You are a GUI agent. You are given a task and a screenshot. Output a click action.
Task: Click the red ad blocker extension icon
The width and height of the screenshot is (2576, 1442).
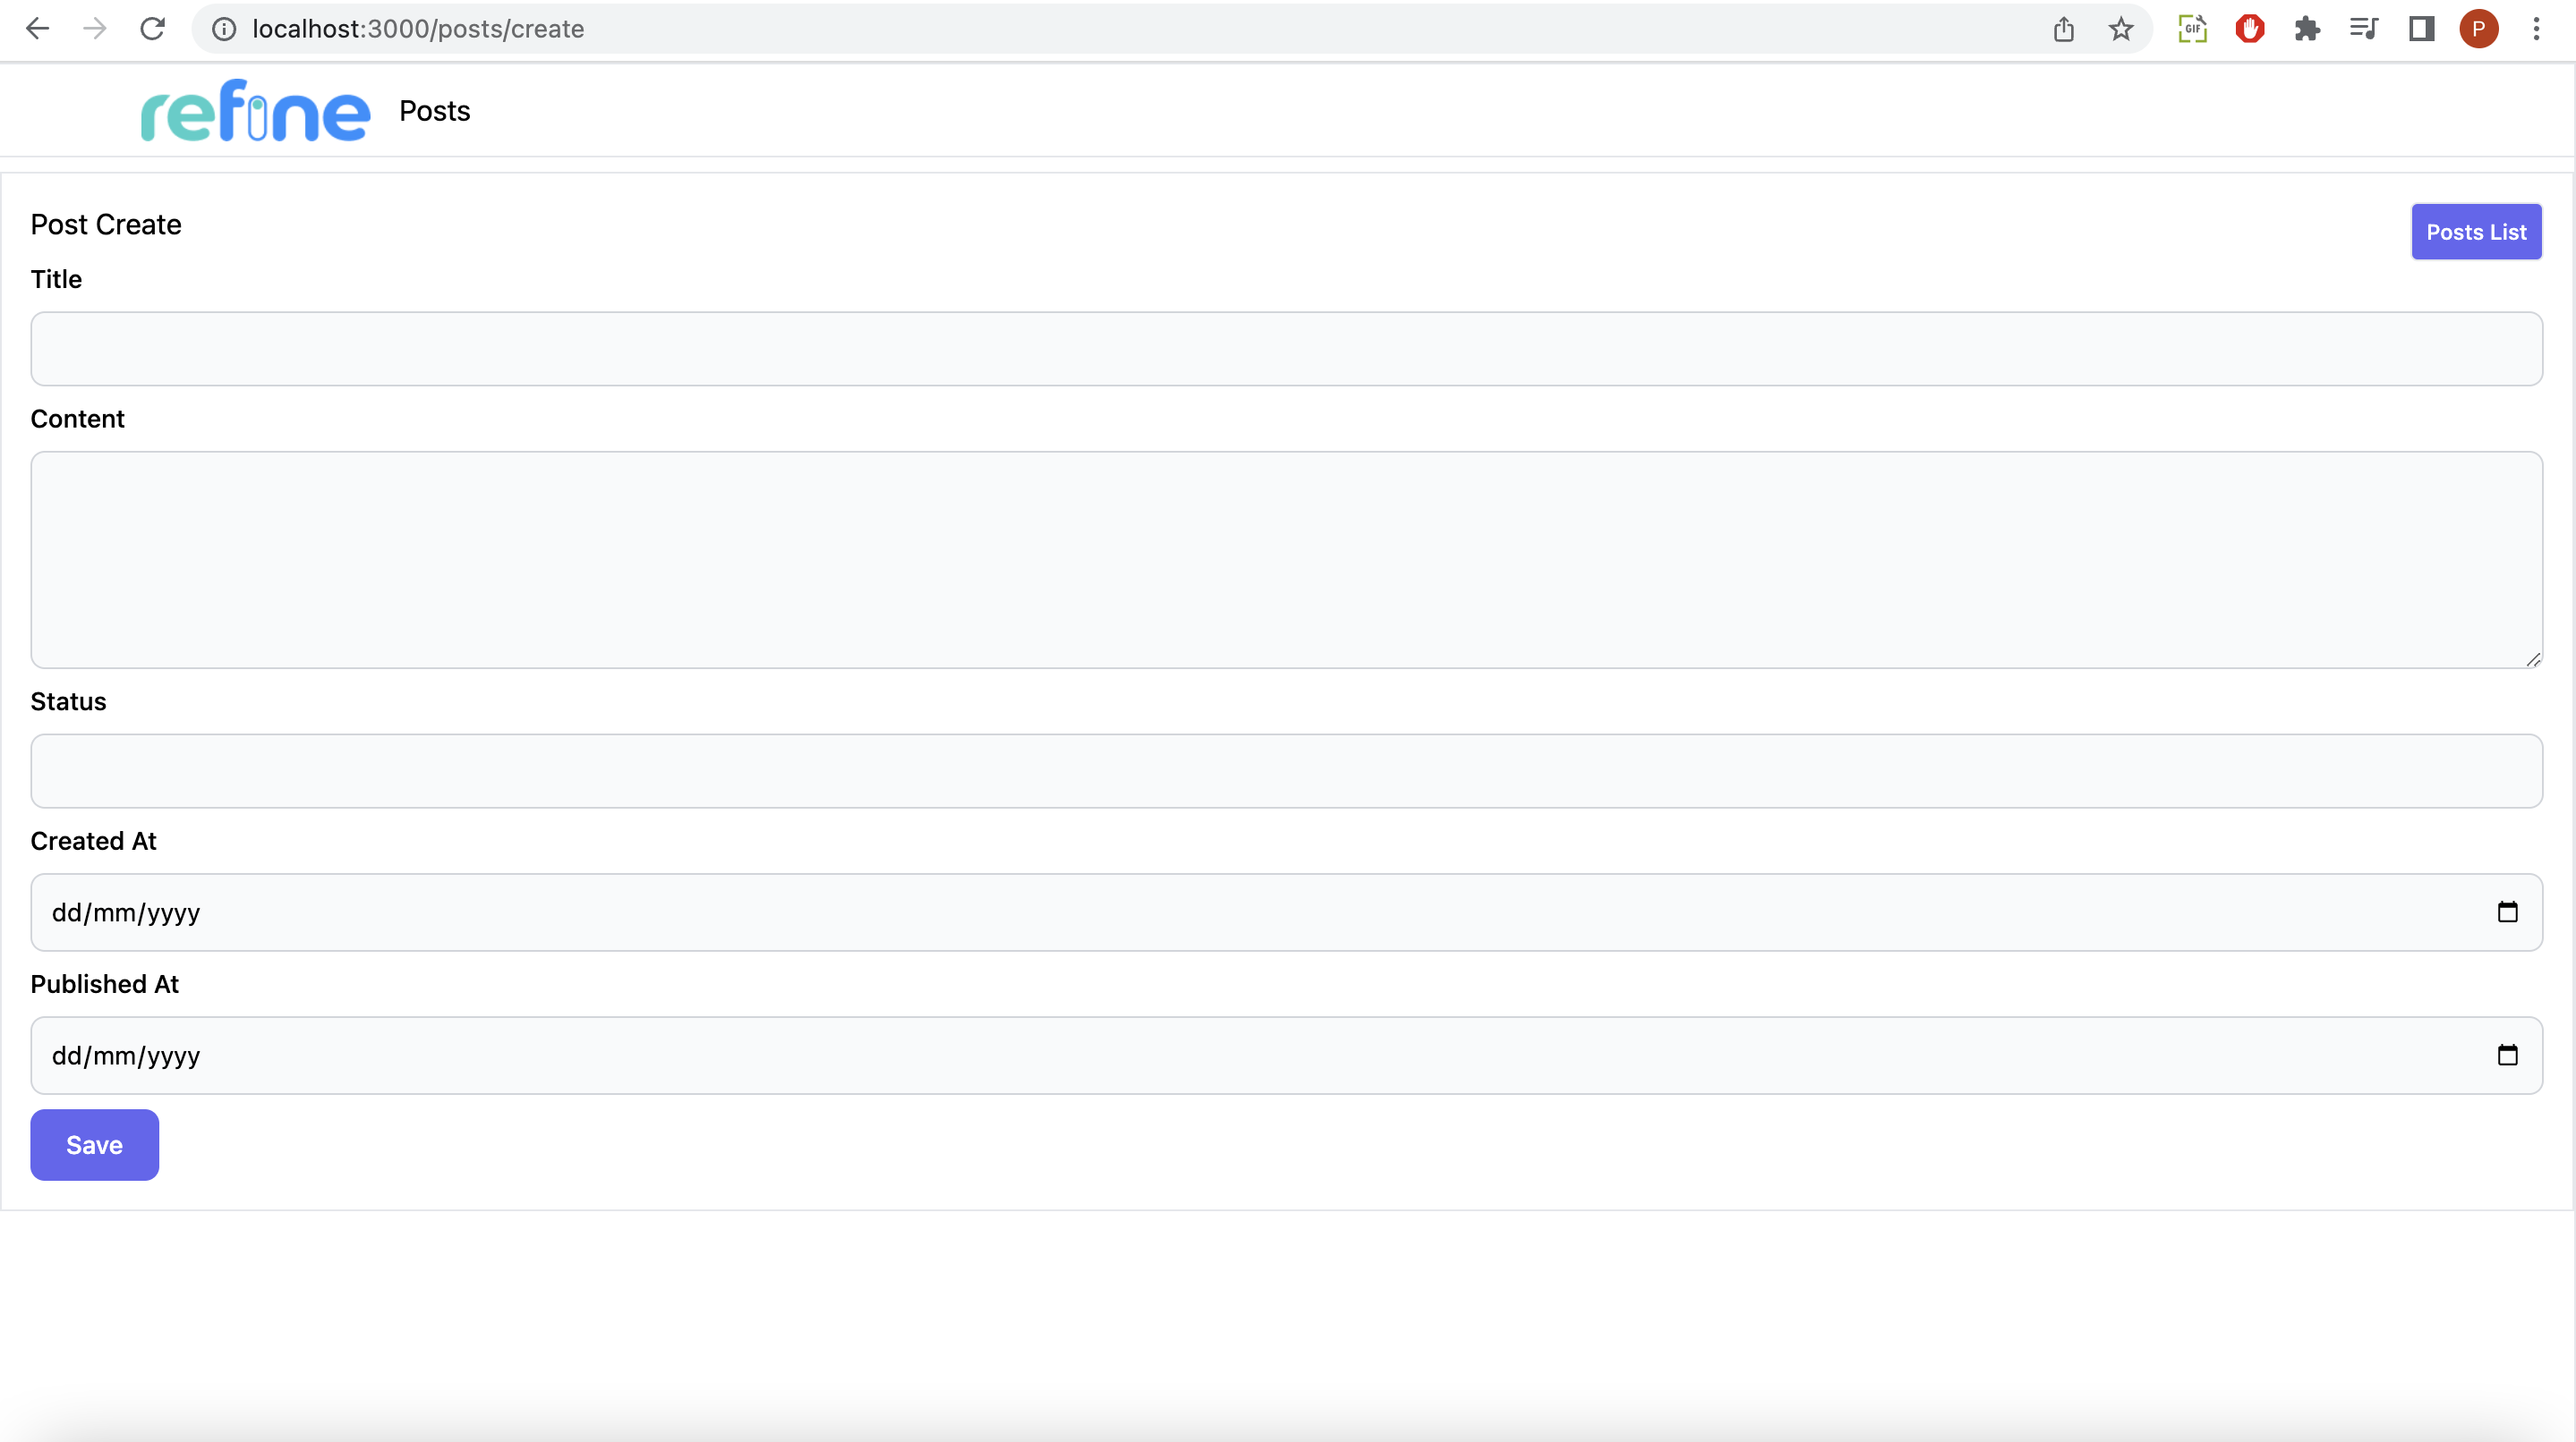[x=2250, y=29]
